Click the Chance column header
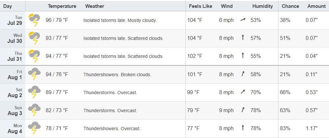 [x=291, y=6]
